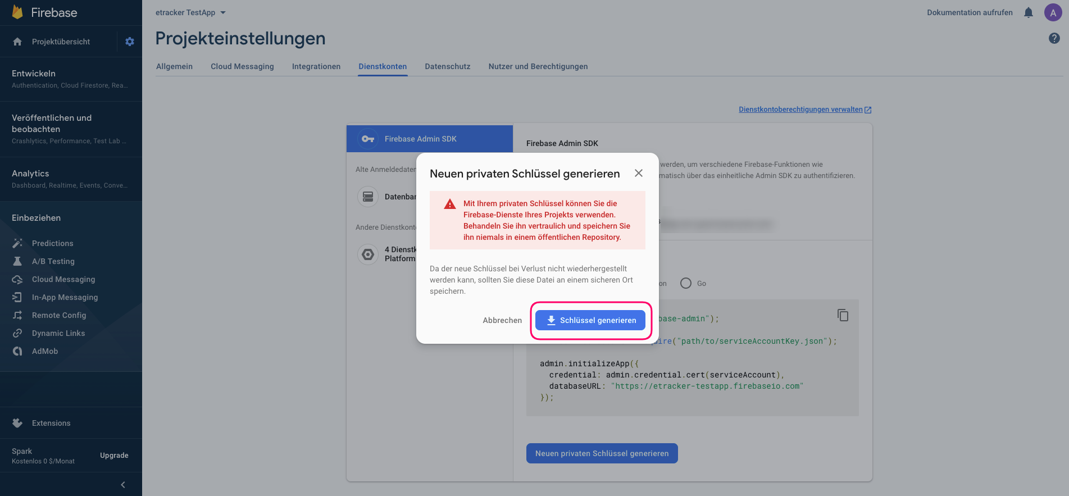Screen dimensions: 1069x496
Task: Expand the Entwickeln sidebar section
Action: [71, 79]
